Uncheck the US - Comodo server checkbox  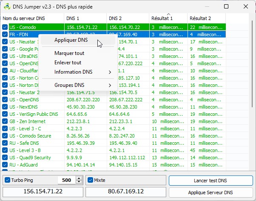[5, 27]
